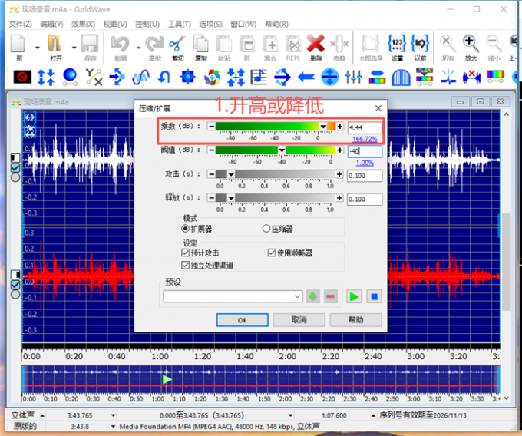Screen dimensions: 522x436
Task: Click green play preview button in dialog
Action: [354, 296]
